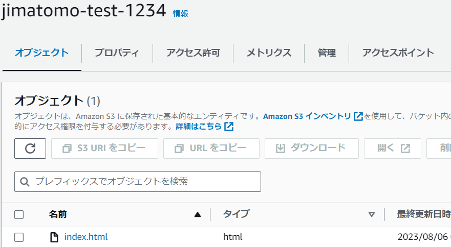Click the external link icon in 開く button

[405, 149]
